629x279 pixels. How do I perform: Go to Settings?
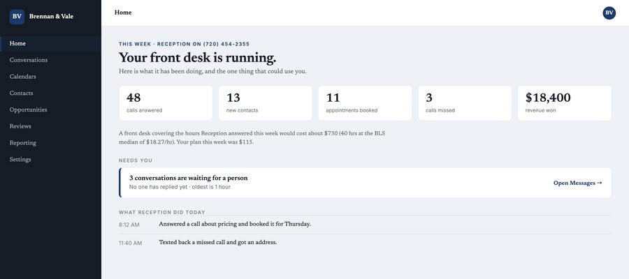click(x=50, y=159)
